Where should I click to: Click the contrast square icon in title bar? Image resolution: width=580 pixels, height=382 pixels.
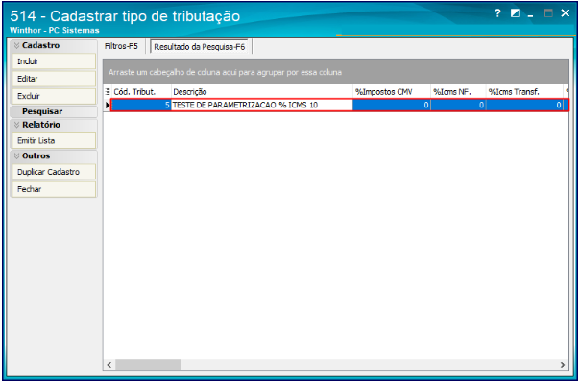515,13
